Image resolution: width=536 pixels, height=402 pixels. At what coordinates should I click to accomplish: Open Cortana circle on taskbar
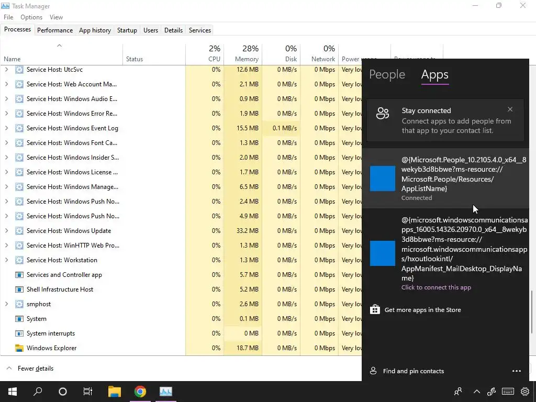coord(63,392)
